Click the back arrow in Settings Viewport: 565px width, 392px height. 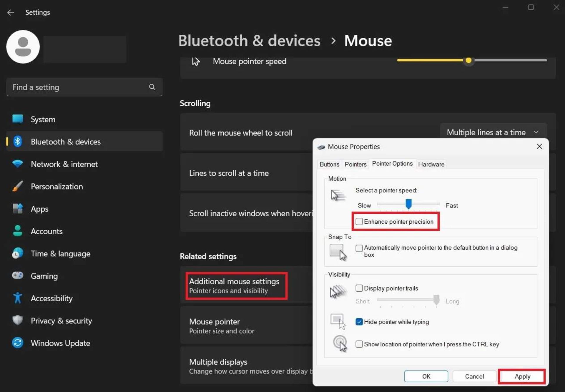pyautogui.click(x=11, y=12)
